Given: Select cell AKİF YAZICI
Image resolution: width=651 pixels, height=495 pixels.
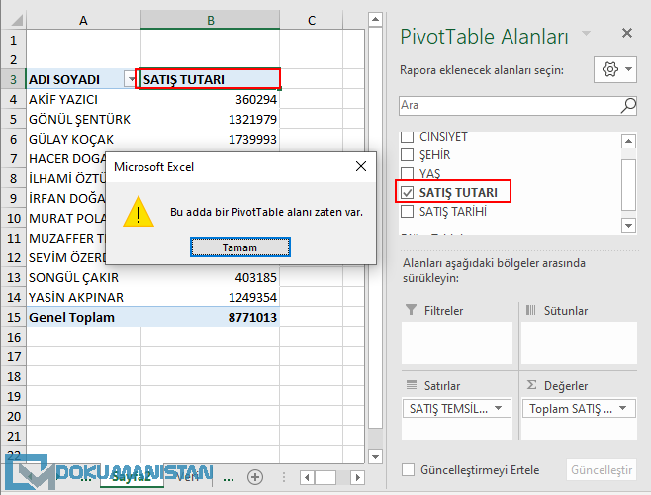Looking at the screenshot, I should pyautogui.click(x=83, y=99).
